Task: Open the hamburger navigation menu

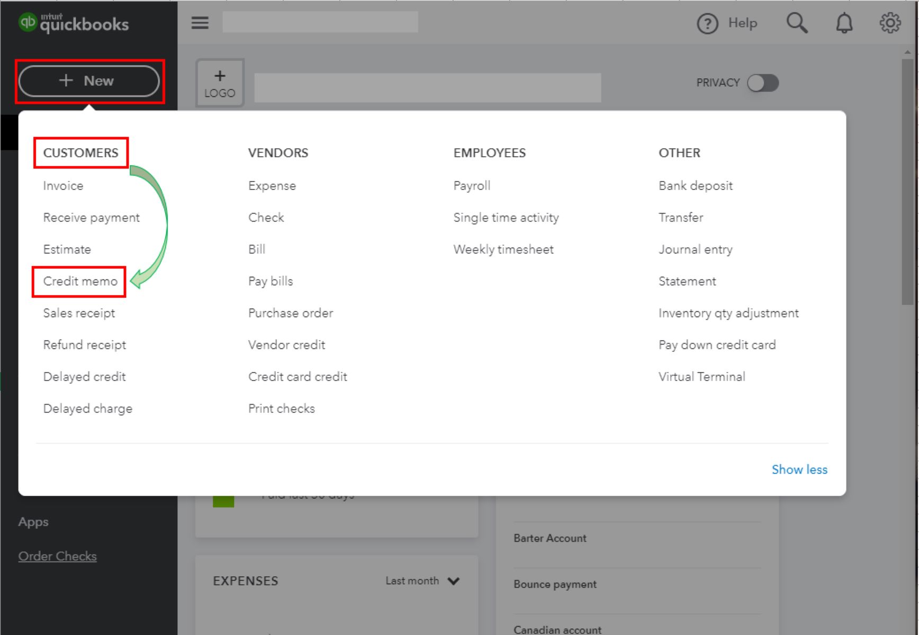Action: (x=200, y=23)
